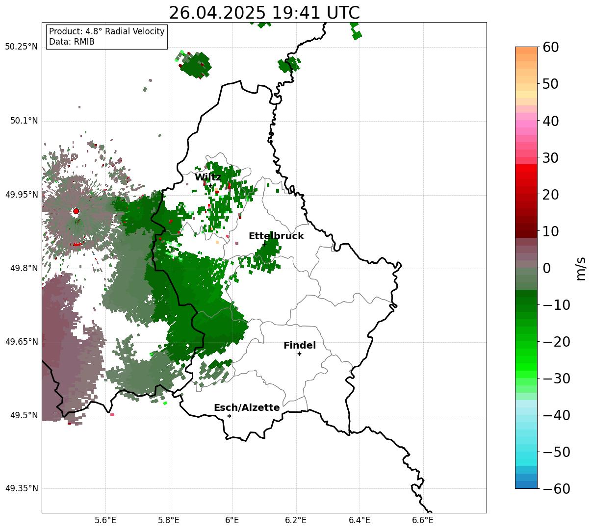Click the 'Data: RMIB' text
592x530 pixels.
pos(72,42)
